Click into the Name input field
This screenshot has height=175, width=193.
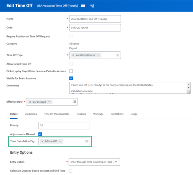(95, 19)
